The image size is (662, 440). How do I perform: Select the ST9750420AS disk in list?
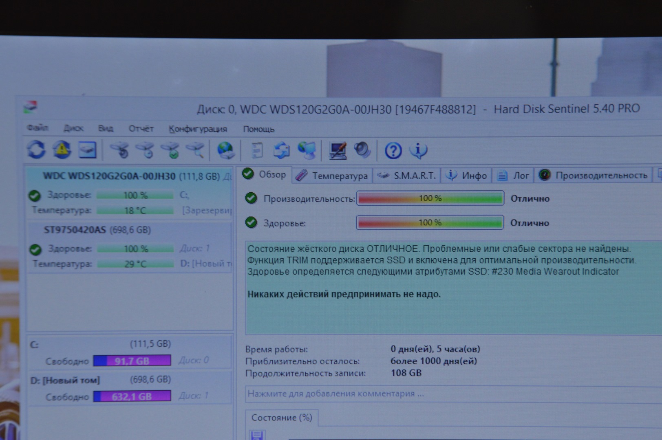[x=97, y=230]
